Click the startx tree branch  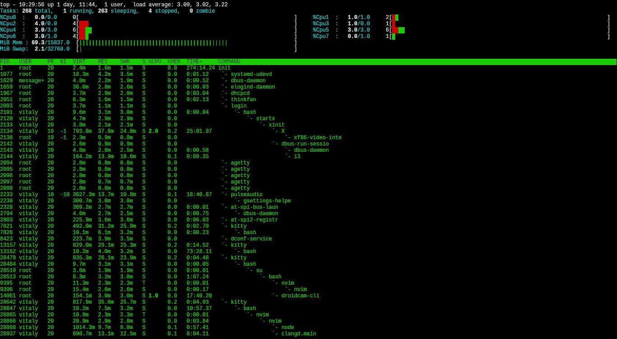265,118
